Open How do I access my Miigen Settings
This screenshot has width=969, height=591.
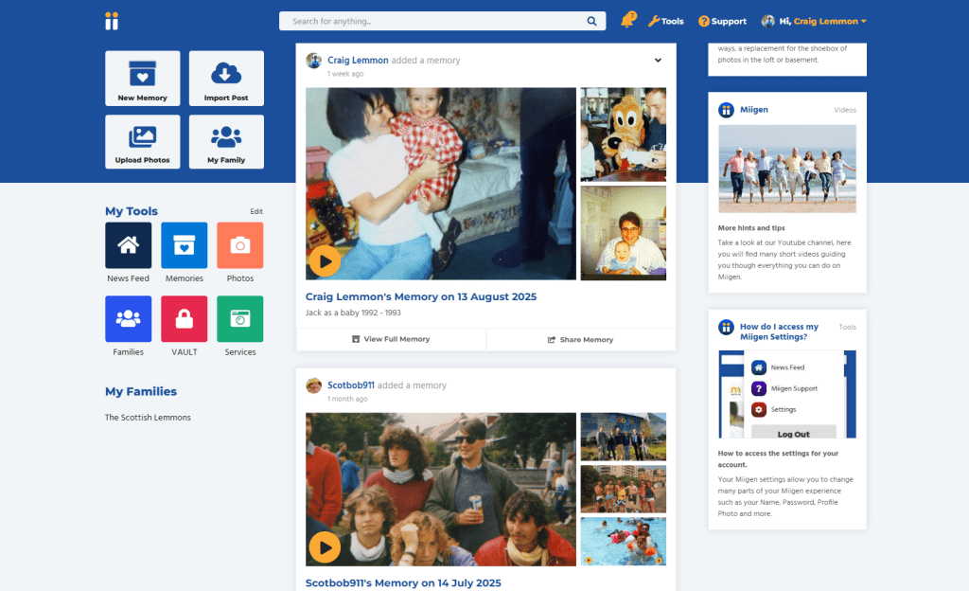780,331
